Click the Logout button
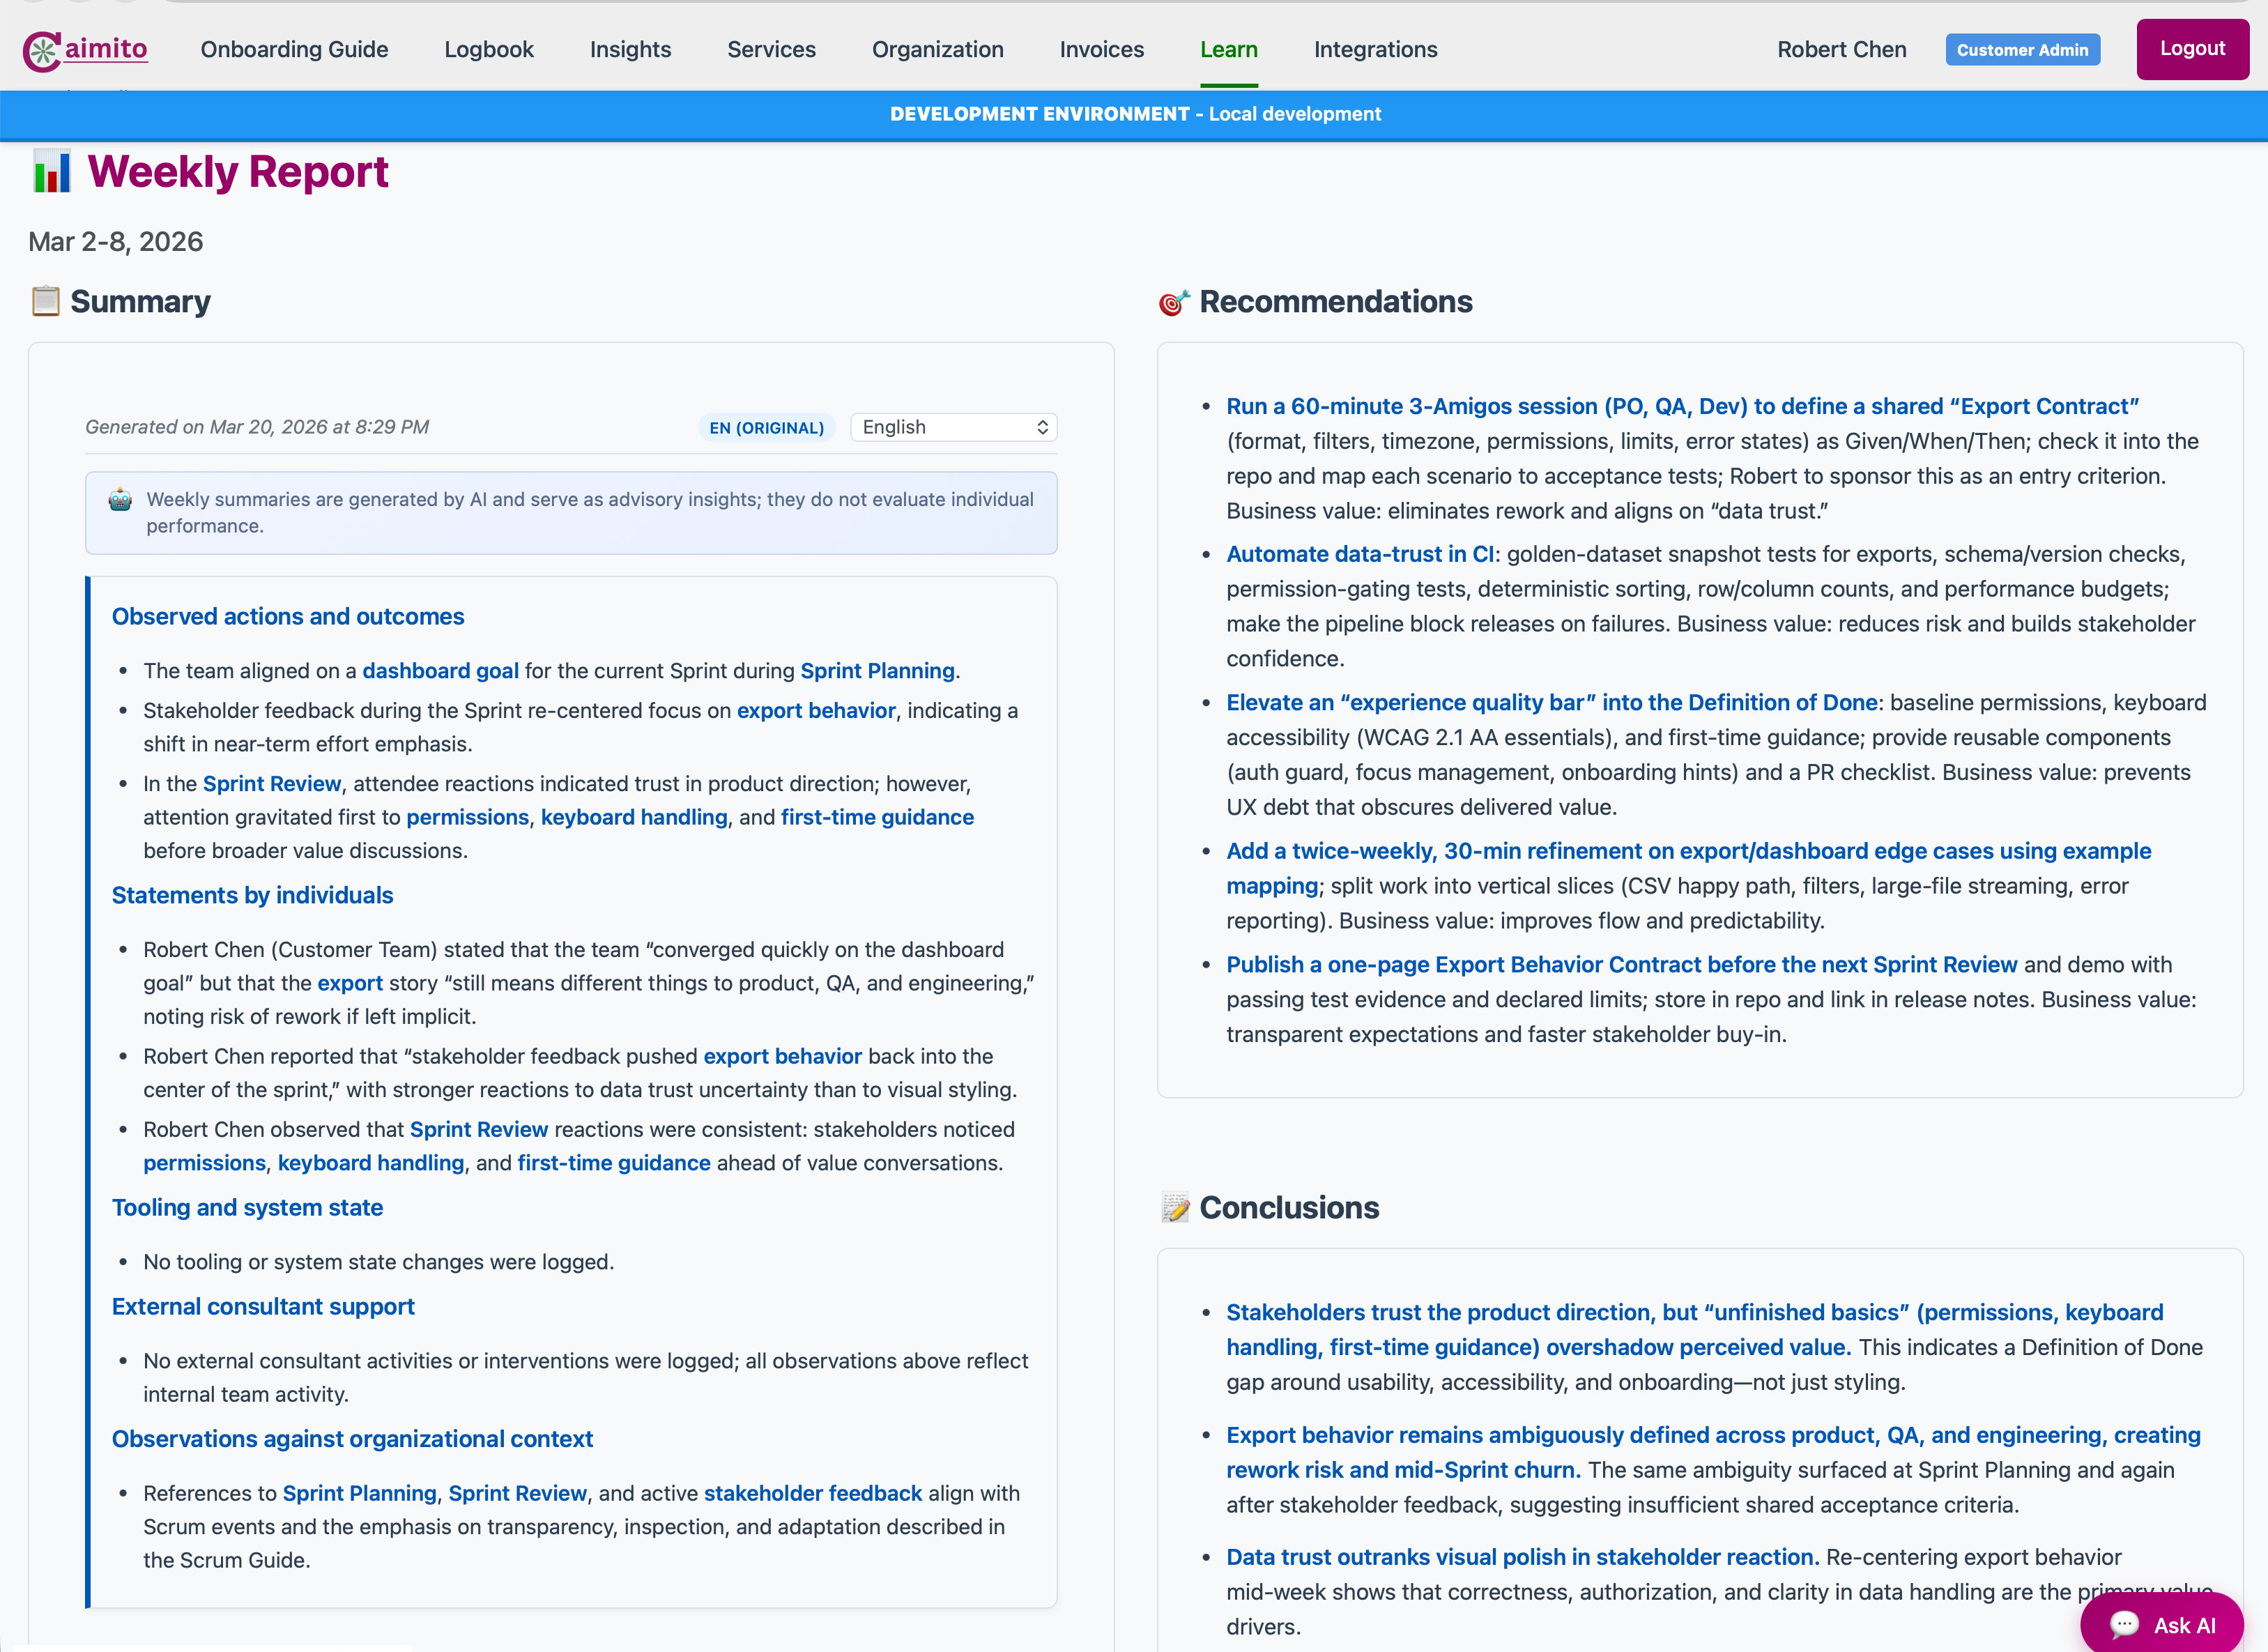Viewport: 2268px width, 1652px height. pyautogui.click(x=2192, y=49)
